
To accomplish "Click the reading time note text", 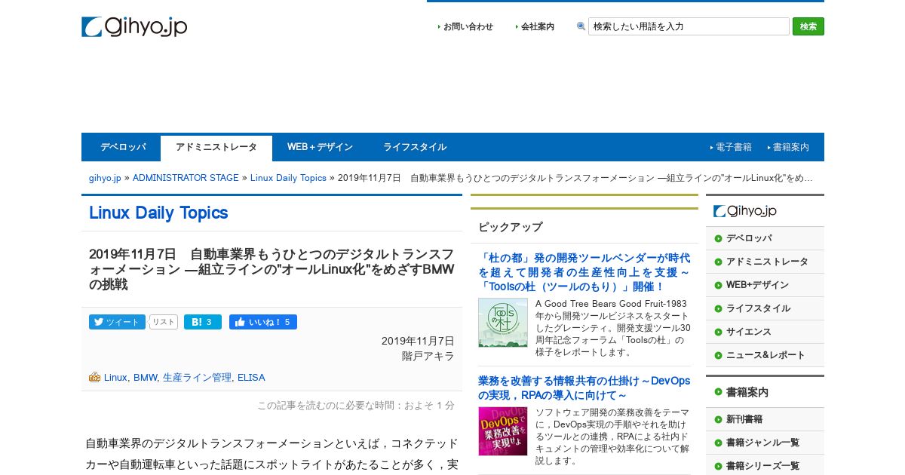I will [356, 405].
